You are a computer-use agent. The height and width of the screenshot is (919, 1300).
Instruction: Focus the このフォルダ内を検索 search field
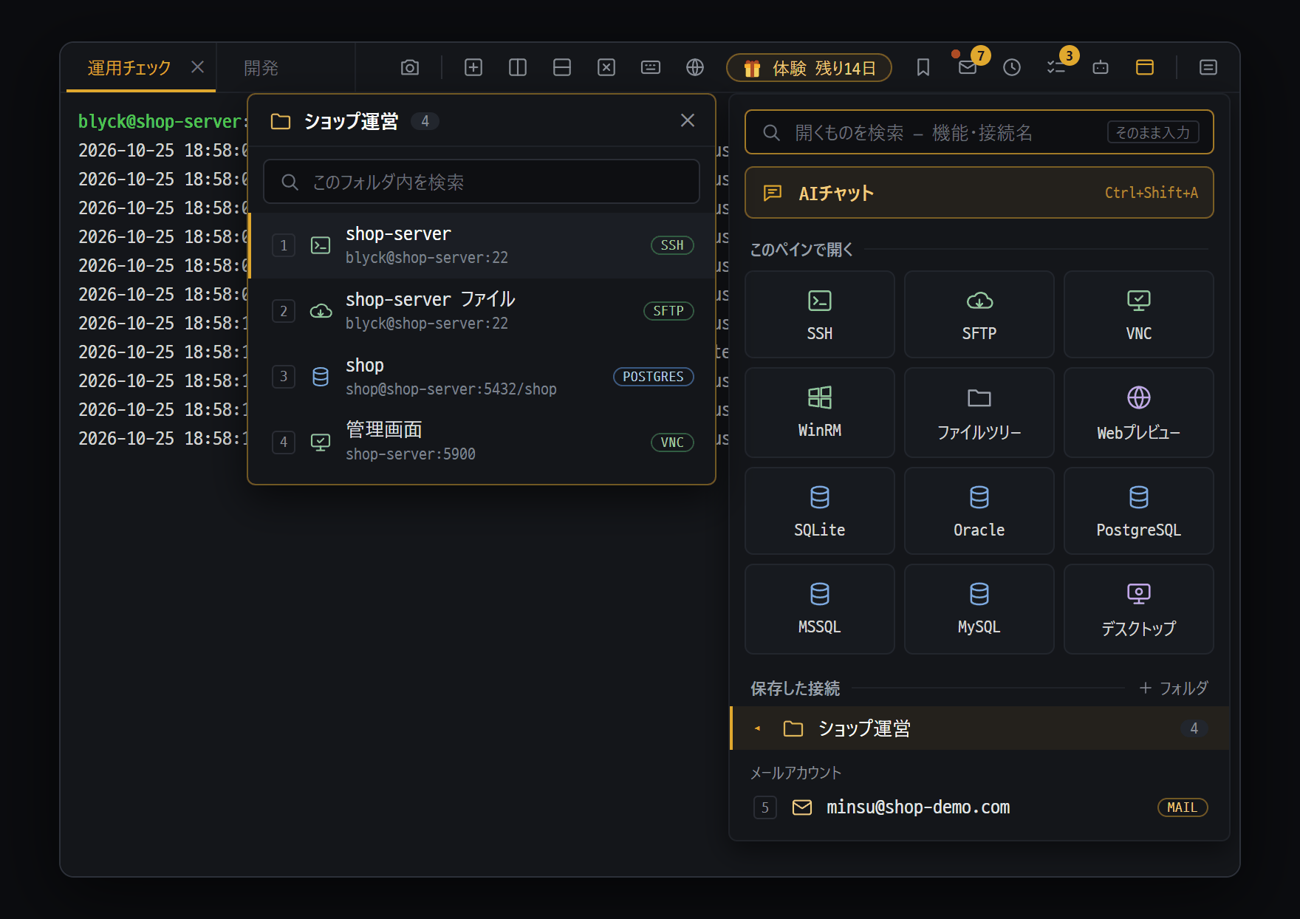482,182
